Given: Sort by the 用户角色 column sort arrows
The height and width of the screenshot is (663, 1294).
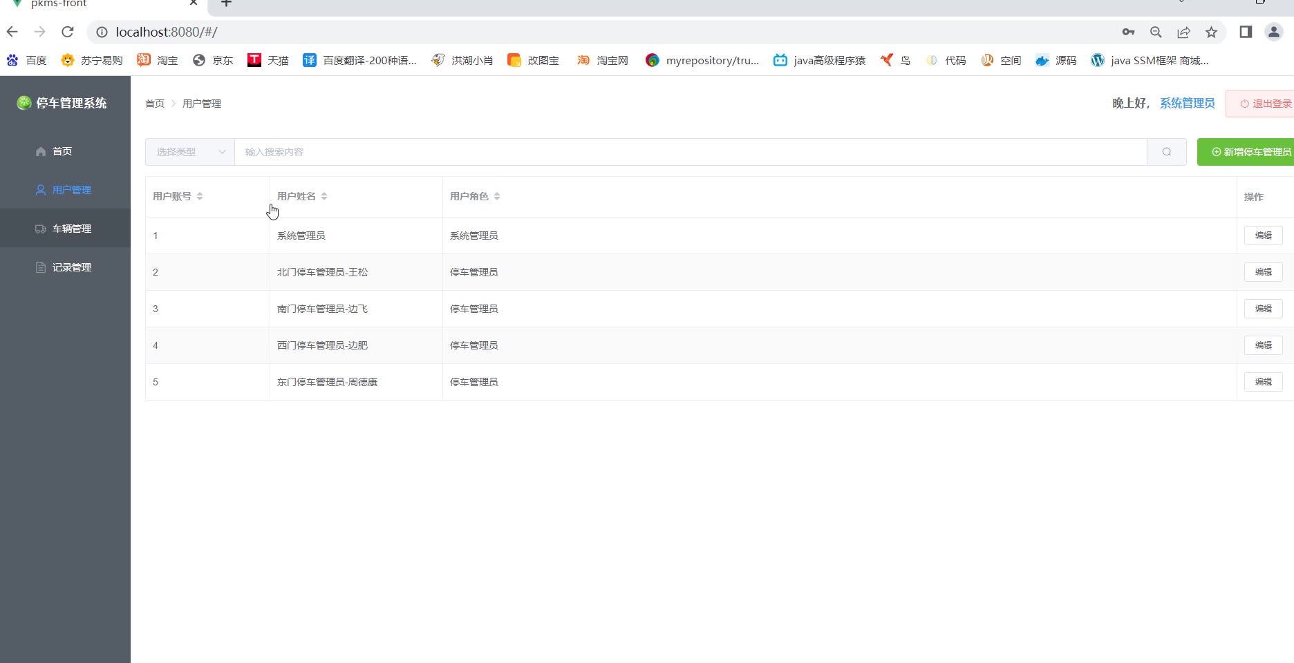Looking at the screenshot, I should click(x=497, y=197).
